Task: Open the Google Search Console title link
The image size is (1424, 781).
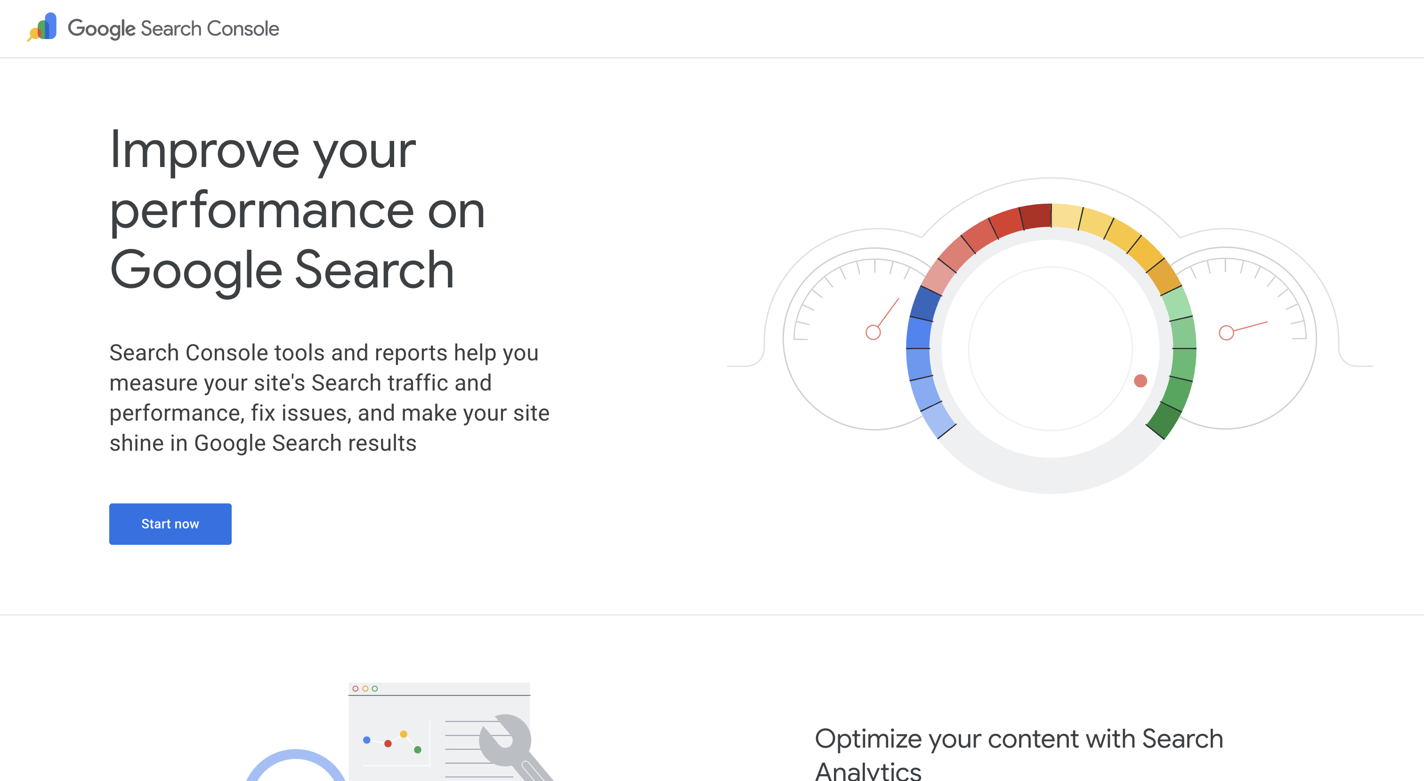Action: tap(173, 28)
